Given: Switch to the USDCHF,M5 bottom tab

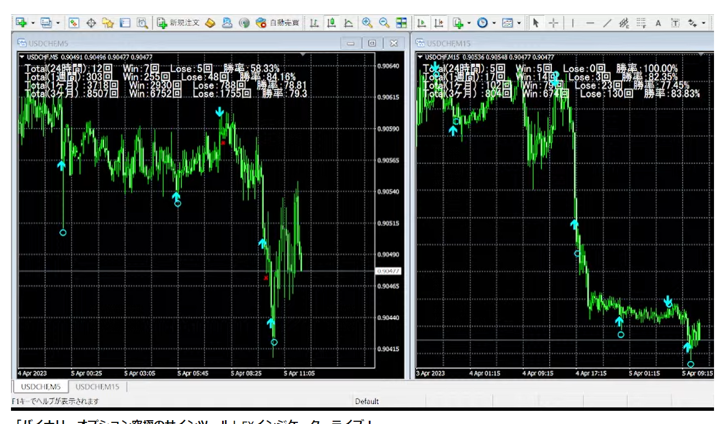Looking at the screenshot, I should (x=41, y=387).
